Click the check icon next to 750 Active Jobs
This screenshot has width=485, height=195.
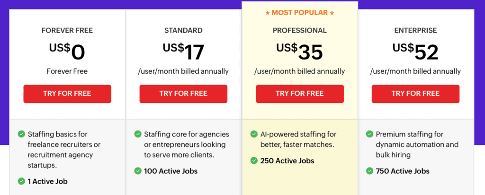[370, 171]
